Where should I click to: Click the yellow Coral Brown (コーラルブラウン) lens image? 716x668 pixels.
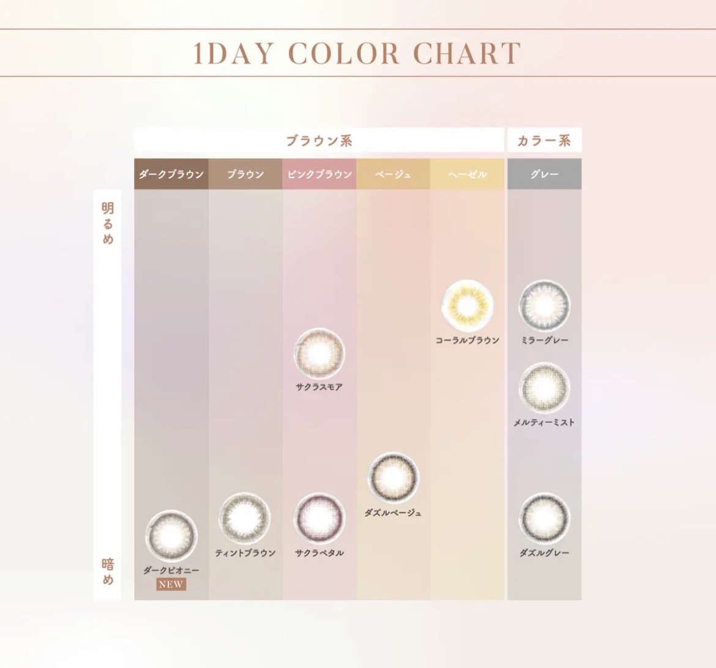tap(468, 305)
